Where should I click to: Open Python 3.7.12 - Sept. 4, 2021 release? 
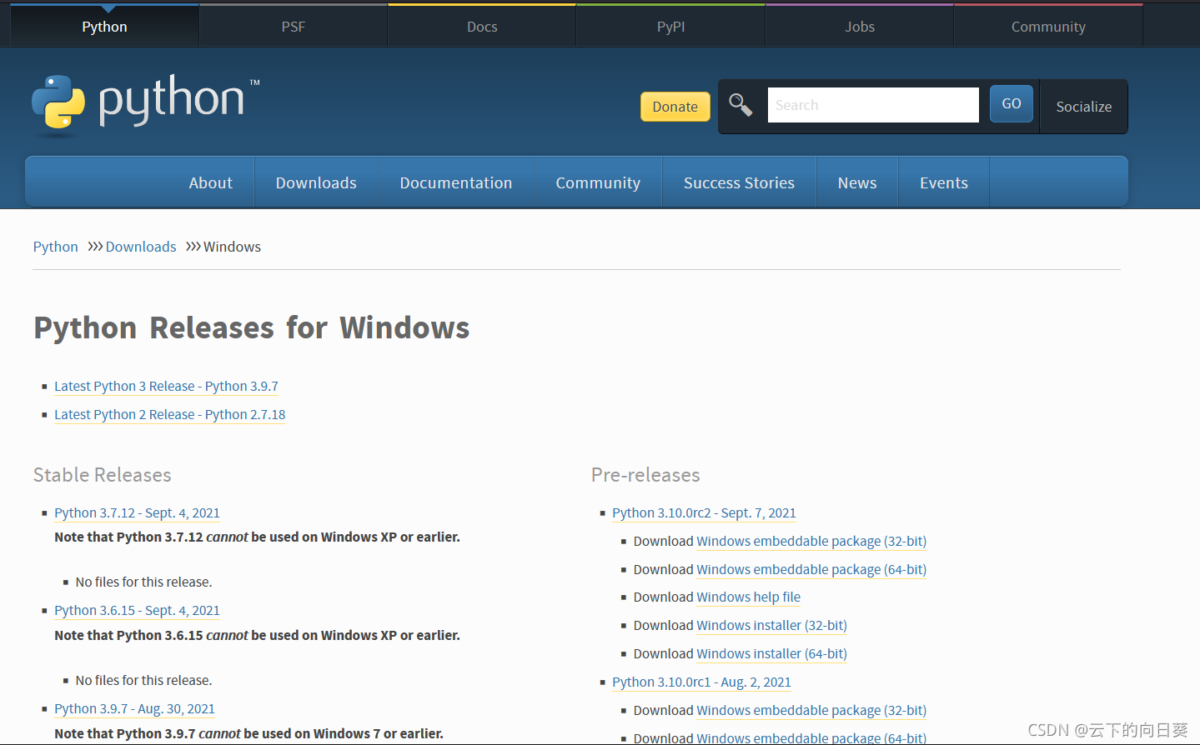pyautogui.click(x=137, y=512)
